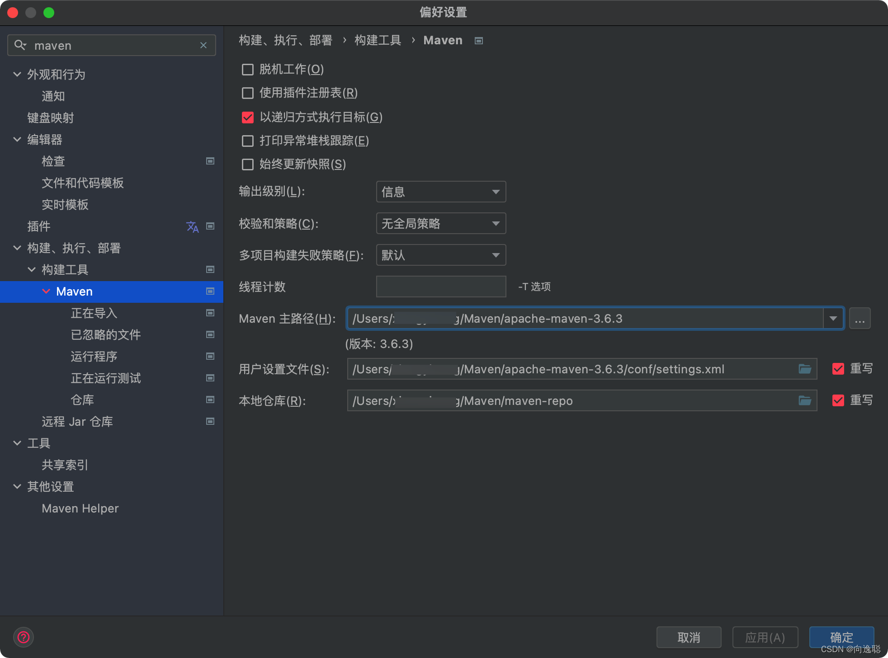
Task: Click the project-level icon on 已忽略的文件 row
Action: 210,334
